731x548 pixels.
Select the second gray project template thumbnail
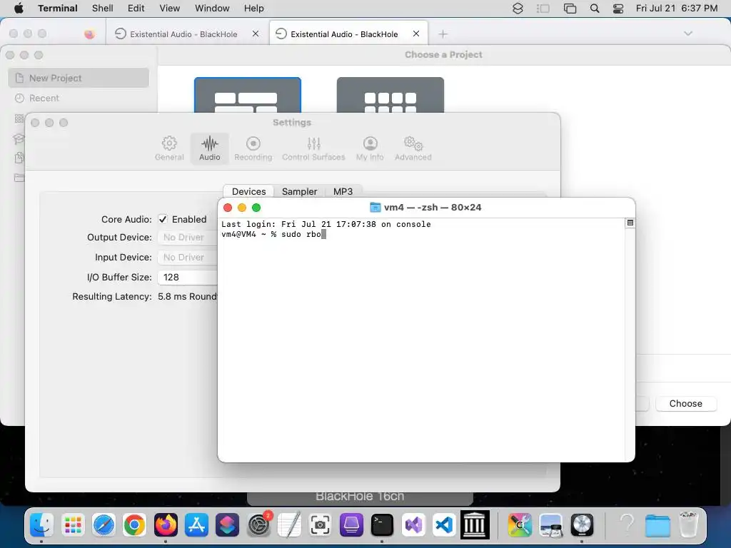[x=390, y=95]
